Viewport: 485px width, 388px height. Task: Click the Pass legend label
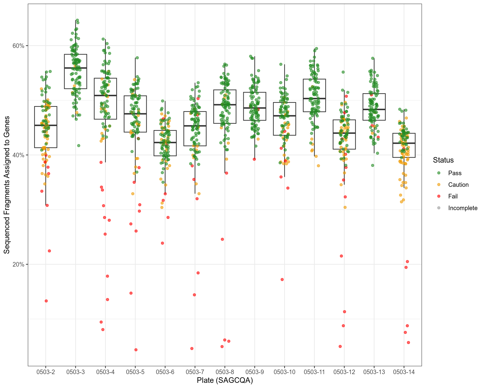coord(455,173)
